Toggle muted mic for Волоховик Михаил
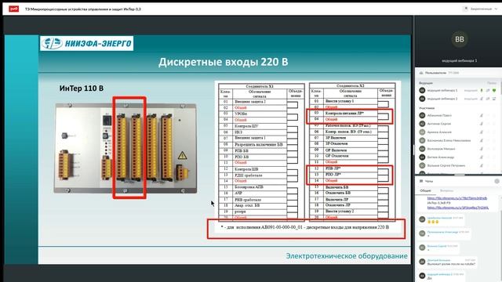Image resolution: width=502 pixels, height=282 pixels. pos(481,149)
